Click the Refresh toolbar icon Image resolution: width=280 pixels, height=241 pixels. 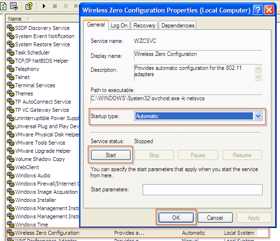pyautogui.click(x=3, y=6)
